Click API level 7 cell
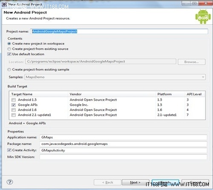 click(187, 115)
